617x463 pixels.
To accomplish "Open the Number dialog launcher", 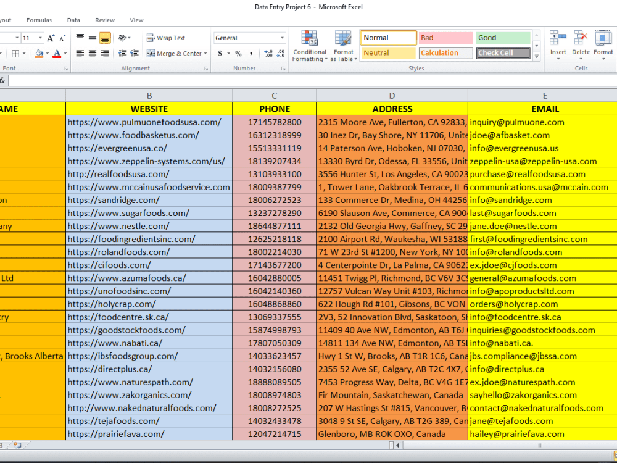I will [x=283, y=69].
